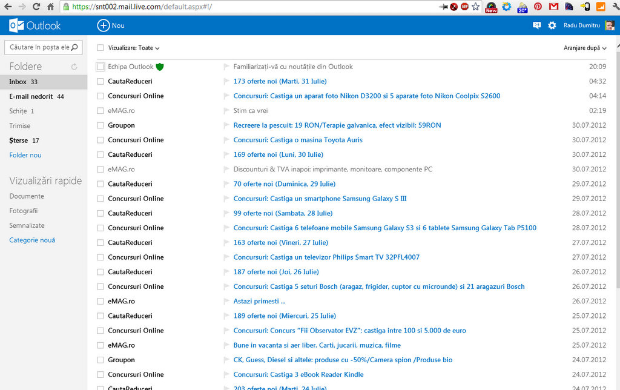
Task: Open the orange analytics chart extension
Action: 601,6
